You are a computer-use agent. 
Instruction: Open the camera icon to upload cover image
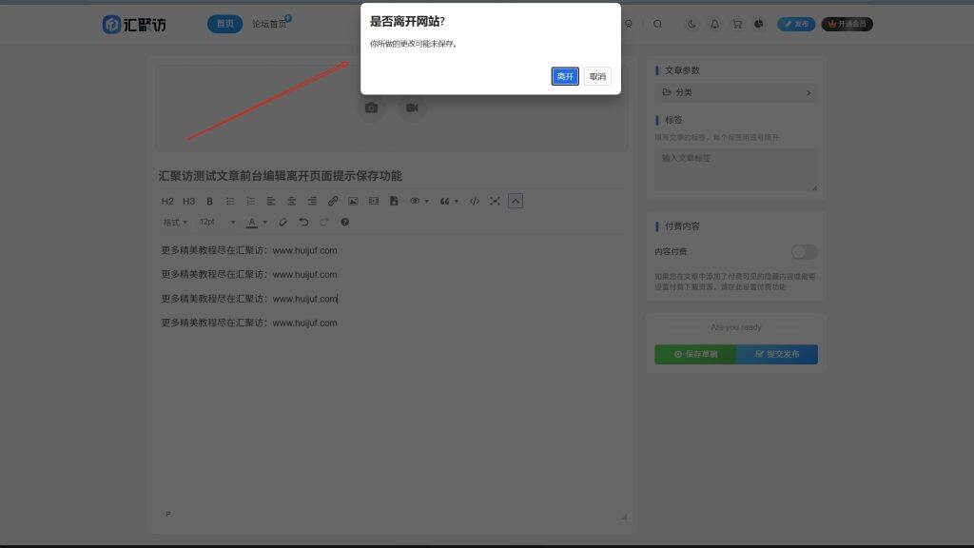click(x=372, y=108)
